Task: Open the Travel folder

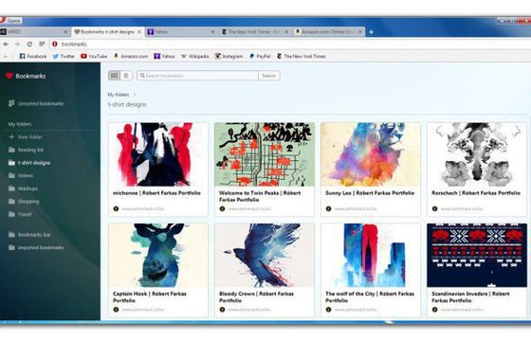Action: pos(20,214)
